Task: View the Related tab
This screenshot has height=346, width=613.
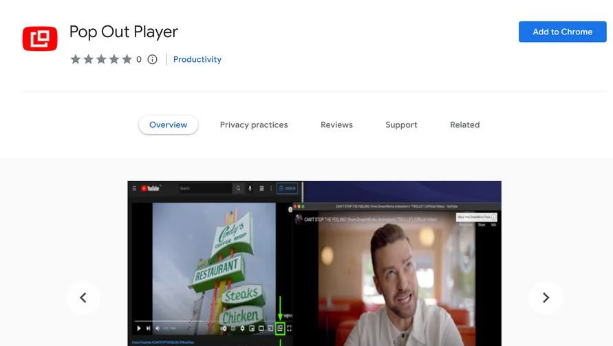Action: [x=465, y=125]
